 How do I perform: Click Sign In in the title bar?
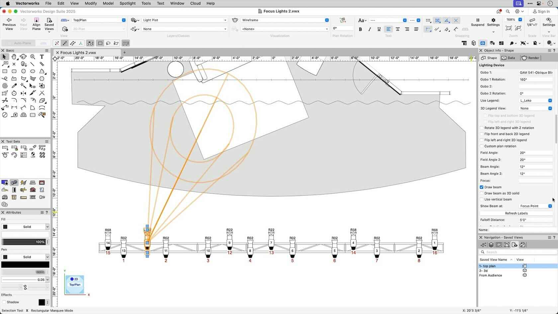[x=541, y=11]
